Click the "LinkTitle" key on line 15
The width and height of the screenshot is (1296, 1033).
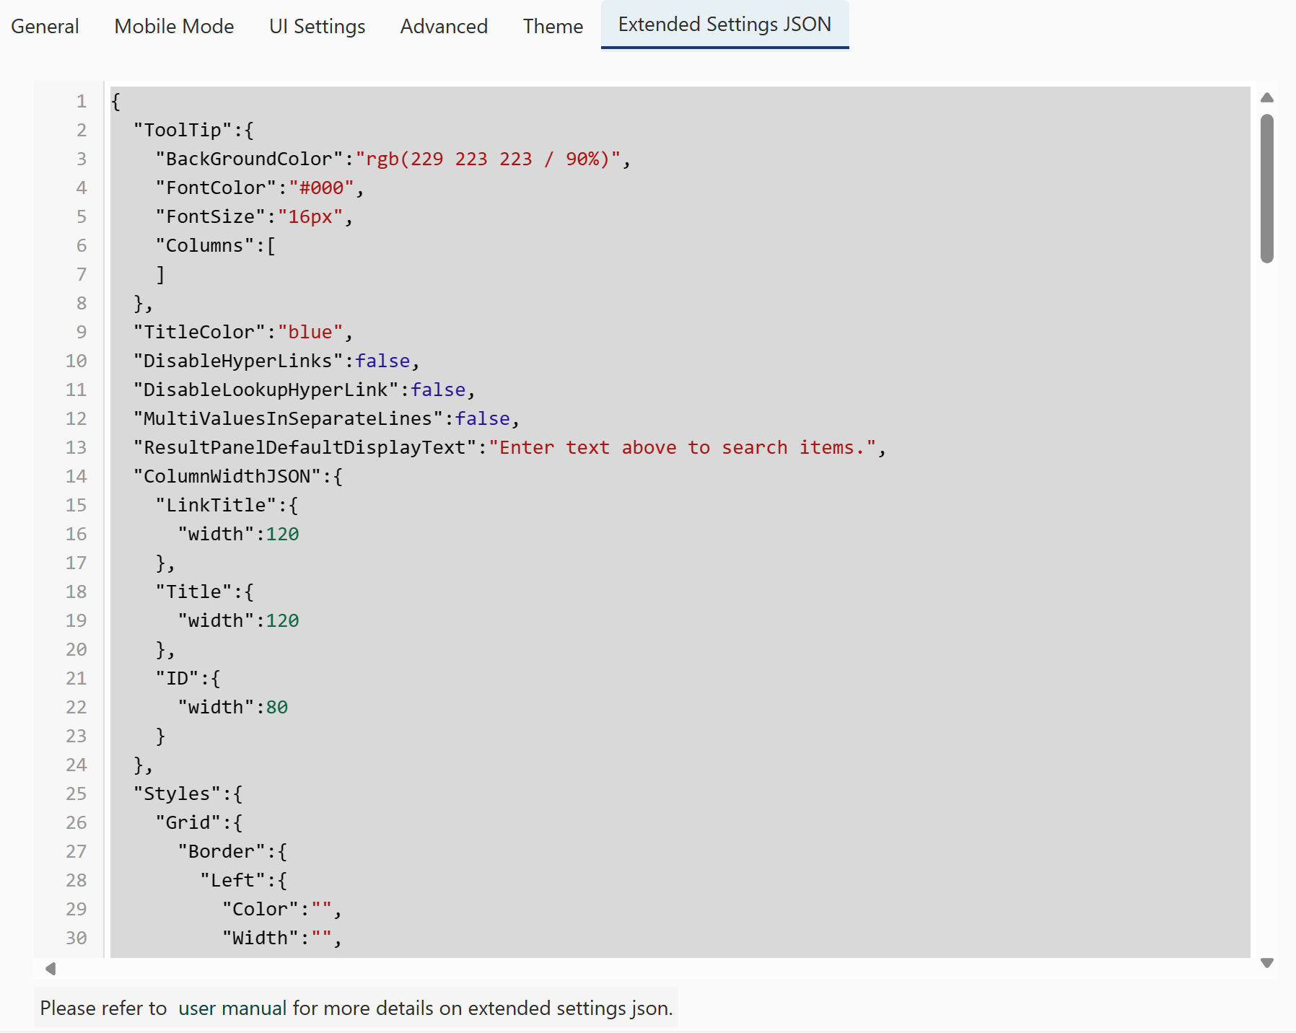pyautogui.click(x=216, y=505)
